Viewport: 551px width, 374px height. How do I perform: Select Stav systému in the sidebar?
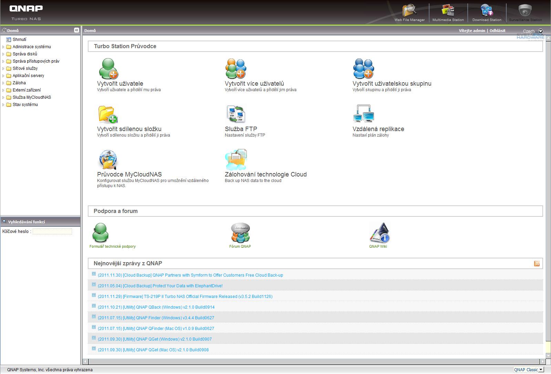click(x=25, y=105)
